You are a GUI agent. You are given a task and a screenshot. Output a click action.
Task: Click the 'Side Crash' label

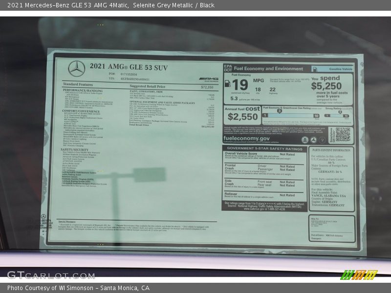pyautogui.click(x=229, y=182)
